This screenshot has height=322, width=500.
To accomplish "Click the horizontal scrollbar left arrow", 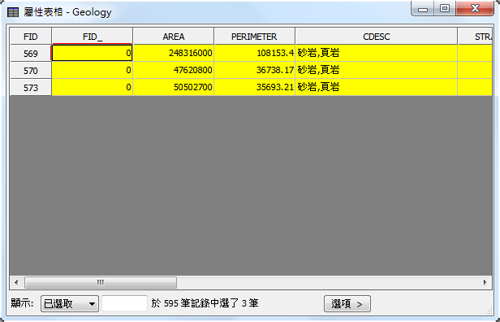I will (x=16, y=282).
